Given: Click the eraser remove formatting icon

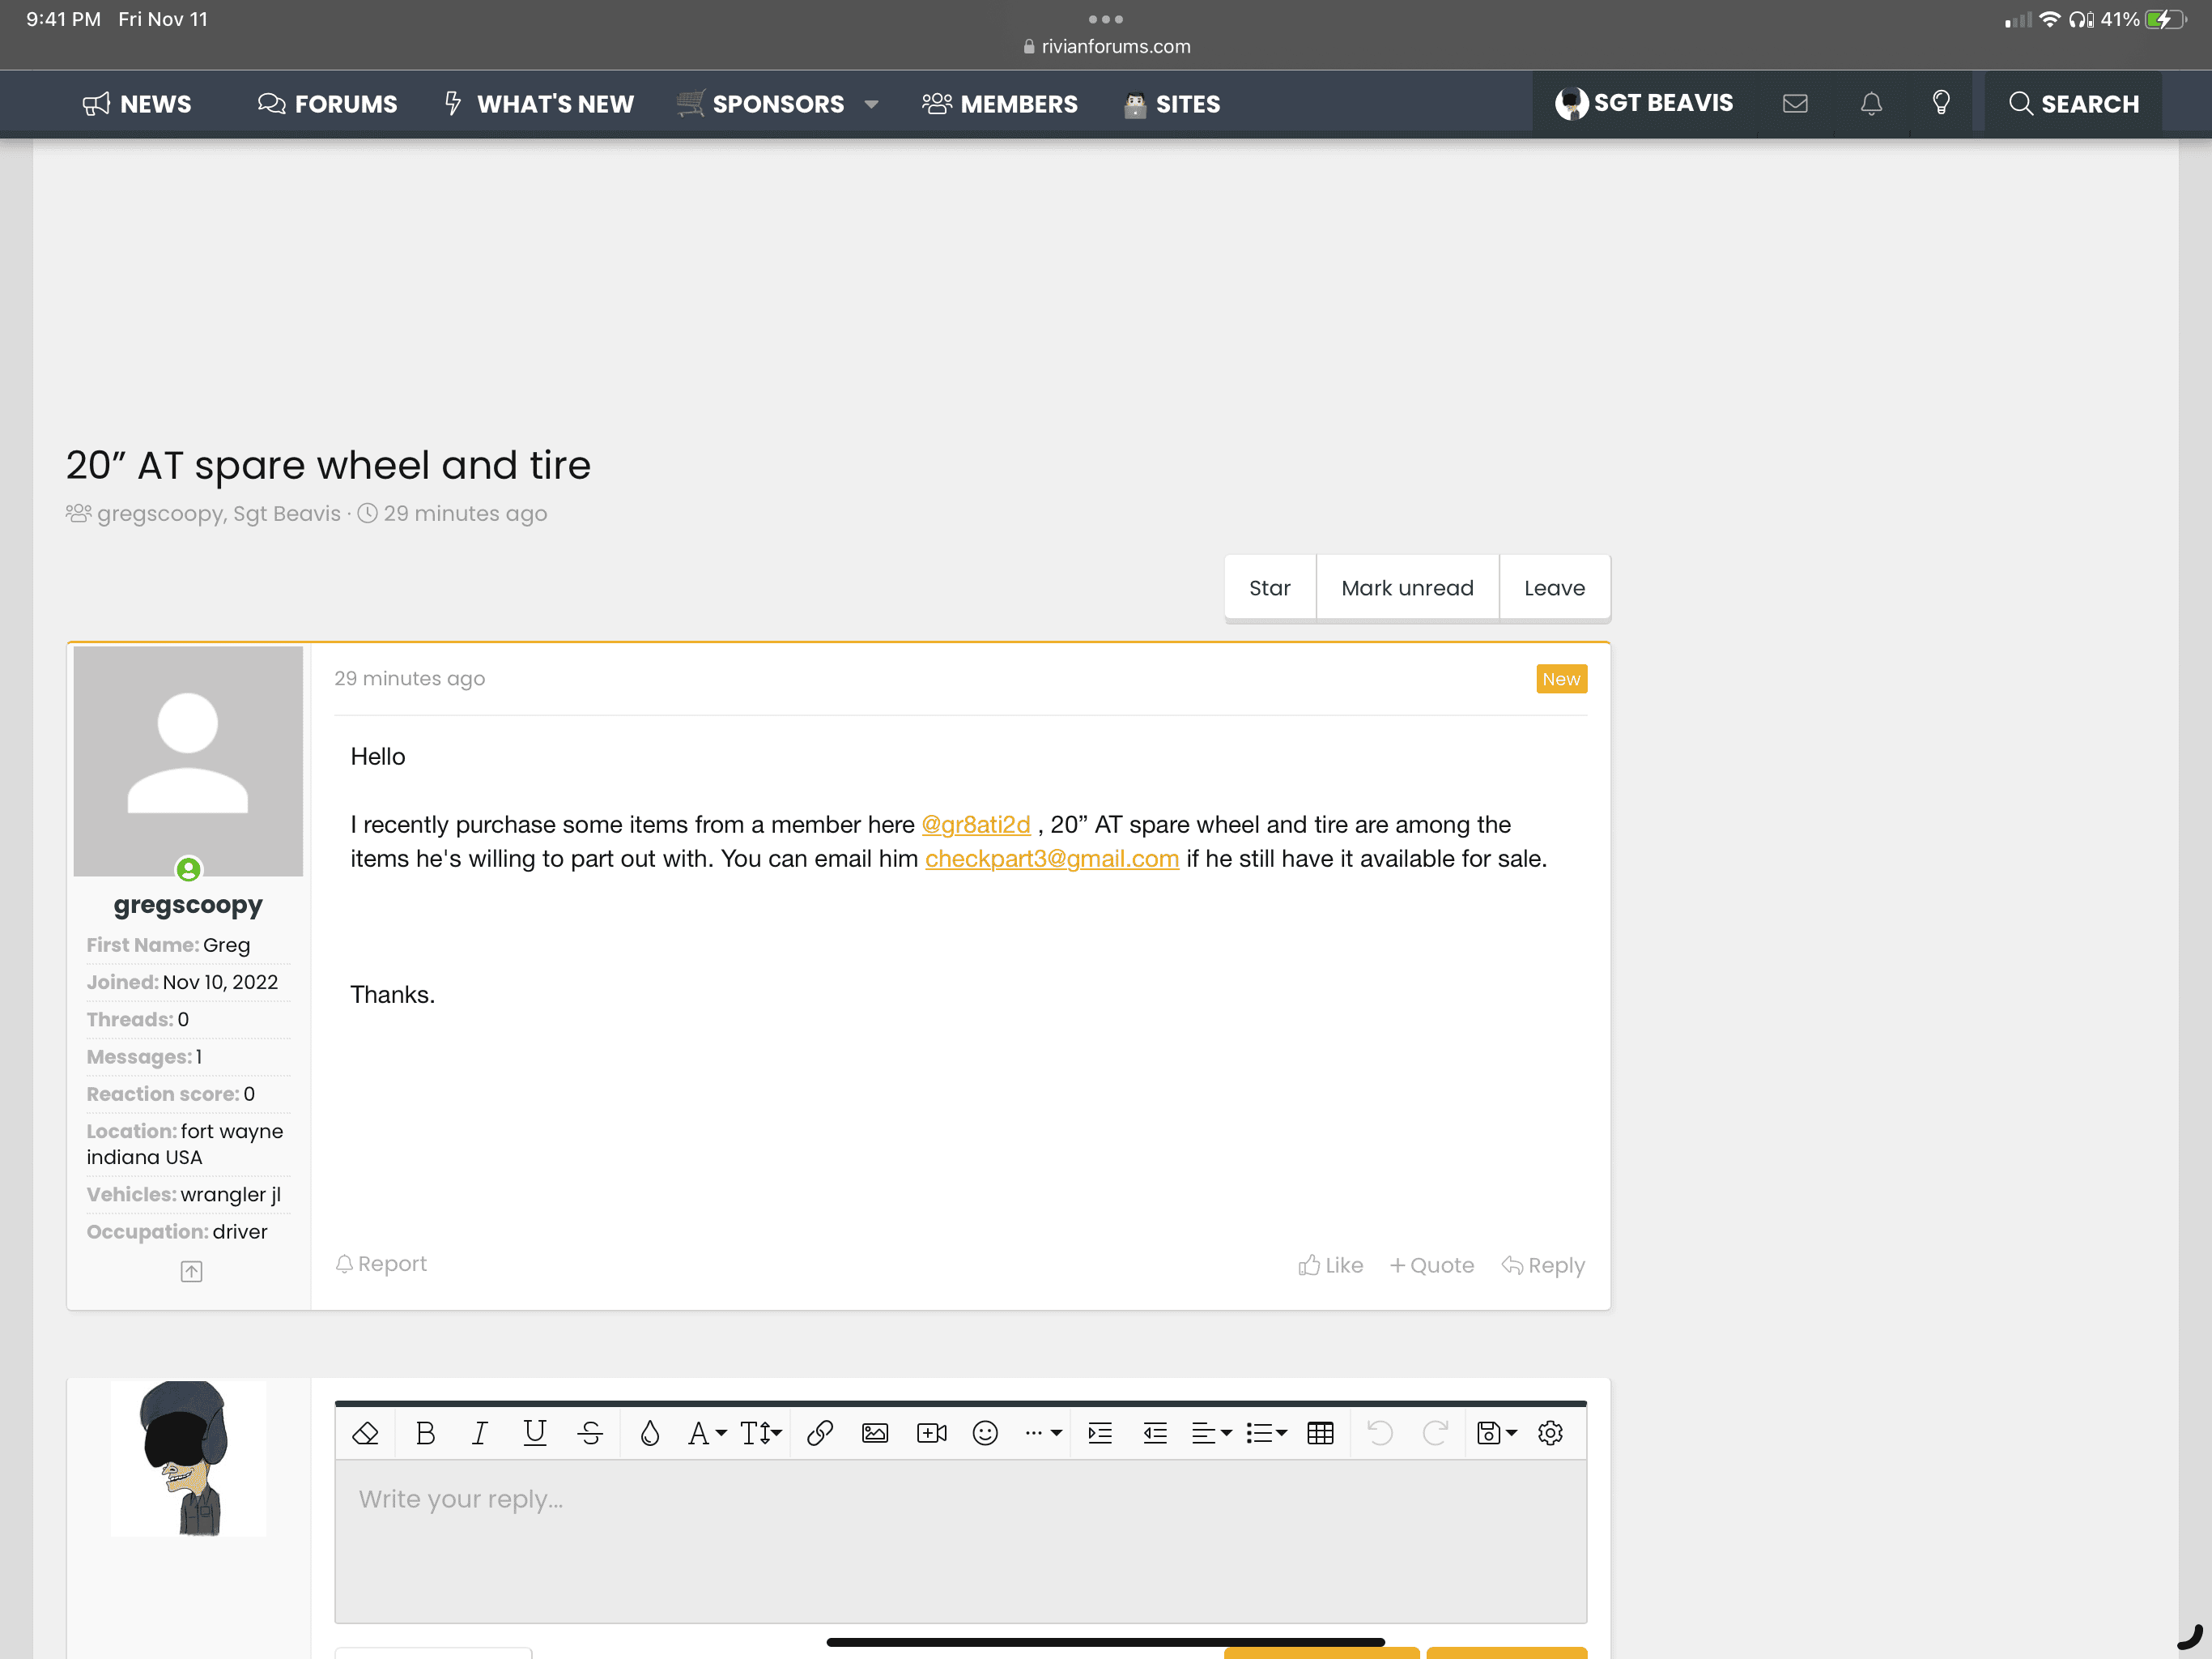Looking at the screenshot, I should click(365, 1433).
